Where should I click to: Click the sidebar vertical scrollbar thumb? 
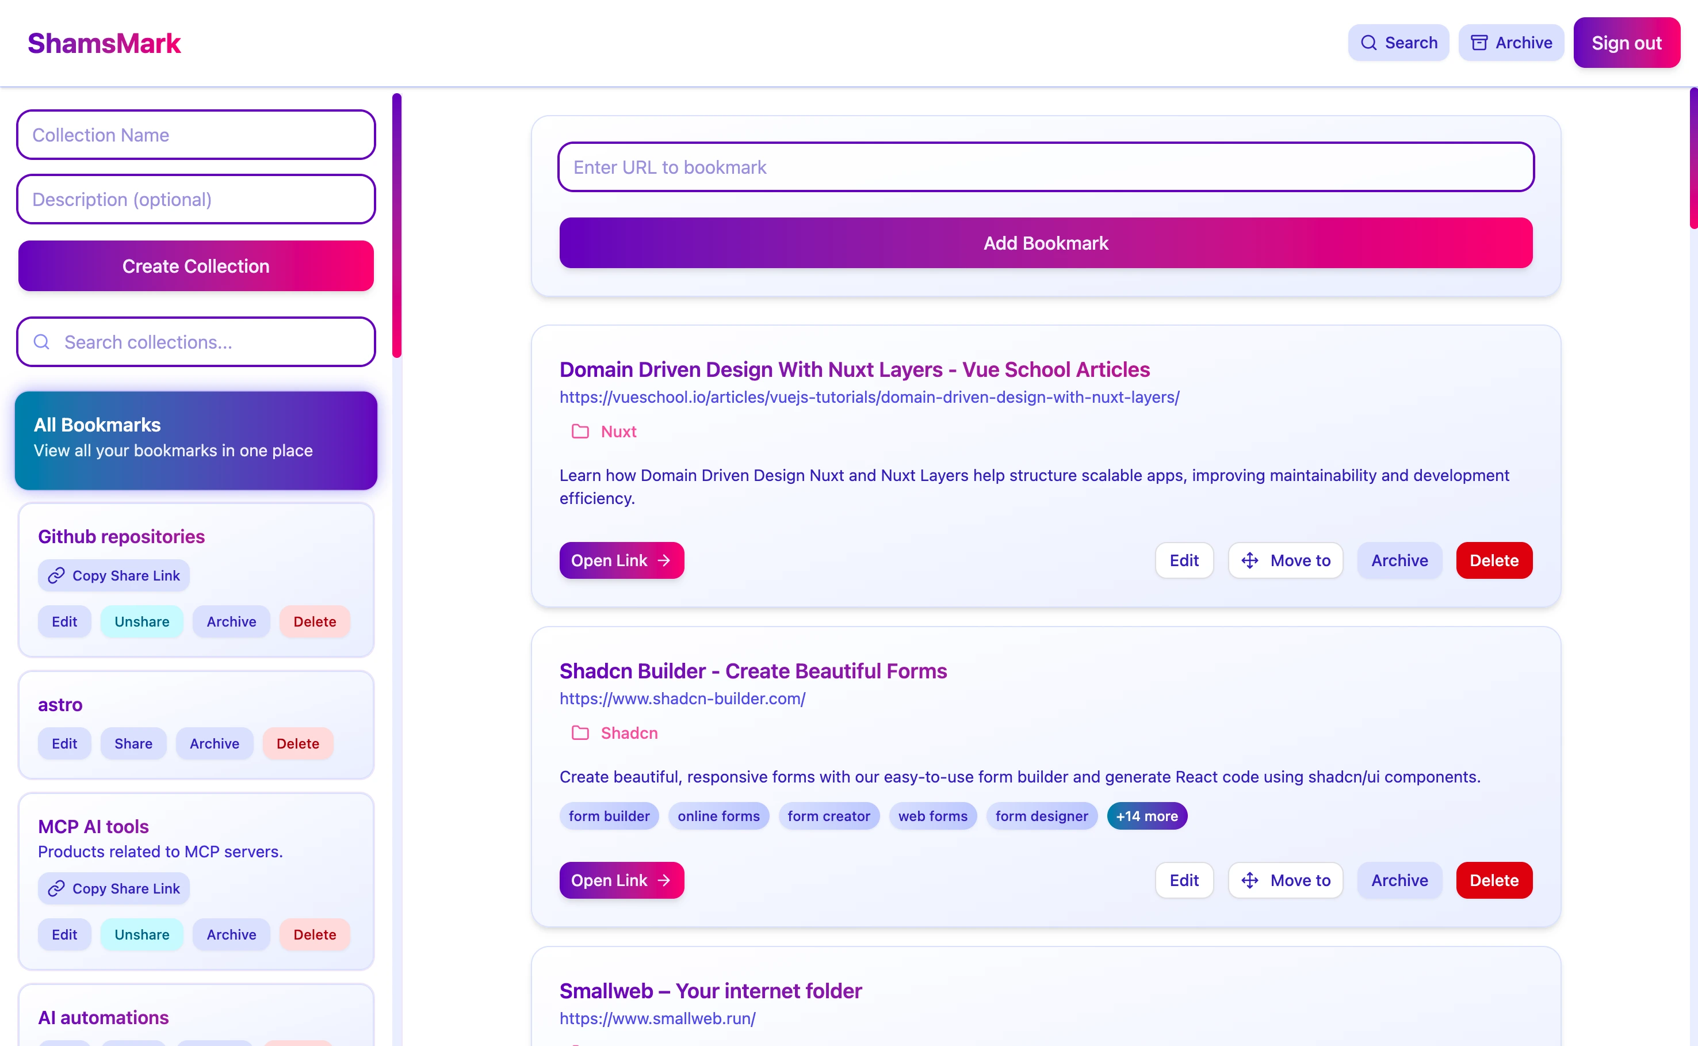click(397, 226)
